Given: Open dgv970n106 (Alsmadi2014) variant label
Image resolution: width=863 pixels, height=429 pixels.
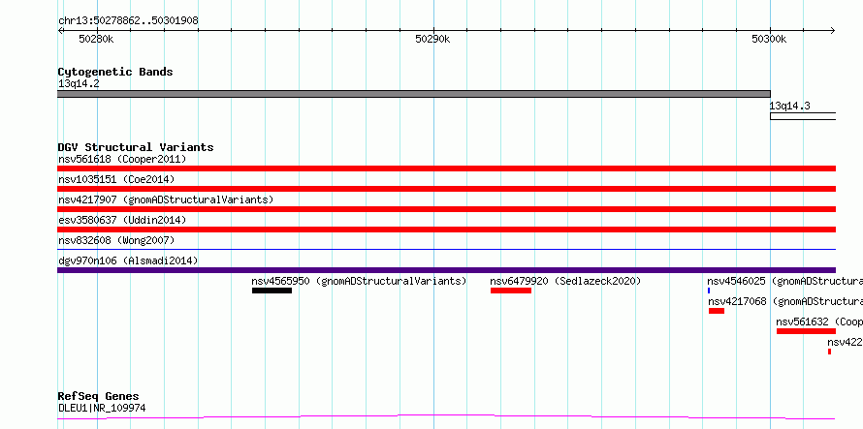Looking at the screenshot, I should click(x=128, y=261).
